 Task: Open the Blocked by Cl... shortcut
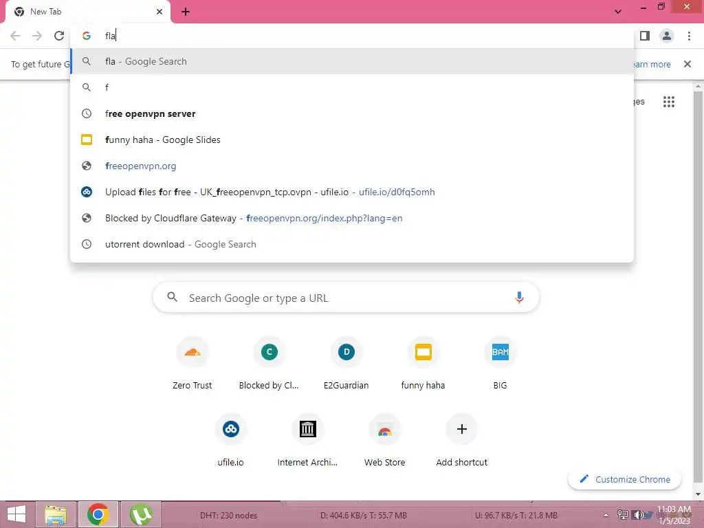(269, 364)
